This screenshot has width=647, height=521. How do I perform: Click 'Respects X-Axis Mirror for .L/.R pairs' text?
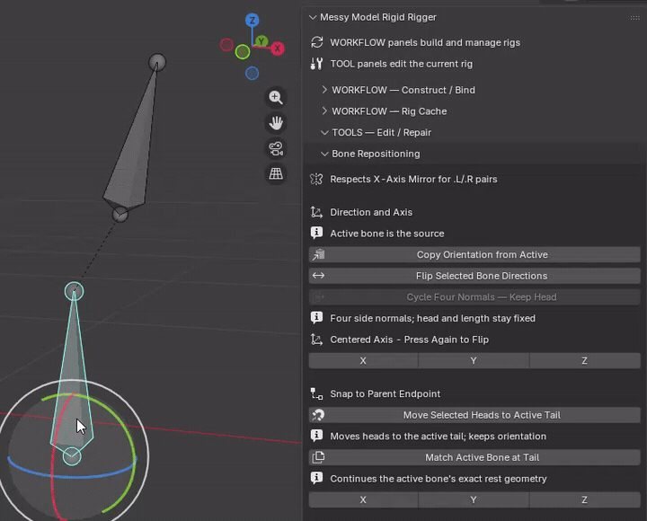413,179
